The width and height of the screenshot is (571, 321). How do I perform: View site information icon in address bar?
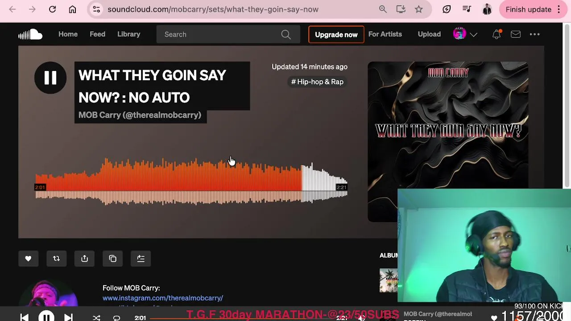pyautogui.click(x=96, y=9)
